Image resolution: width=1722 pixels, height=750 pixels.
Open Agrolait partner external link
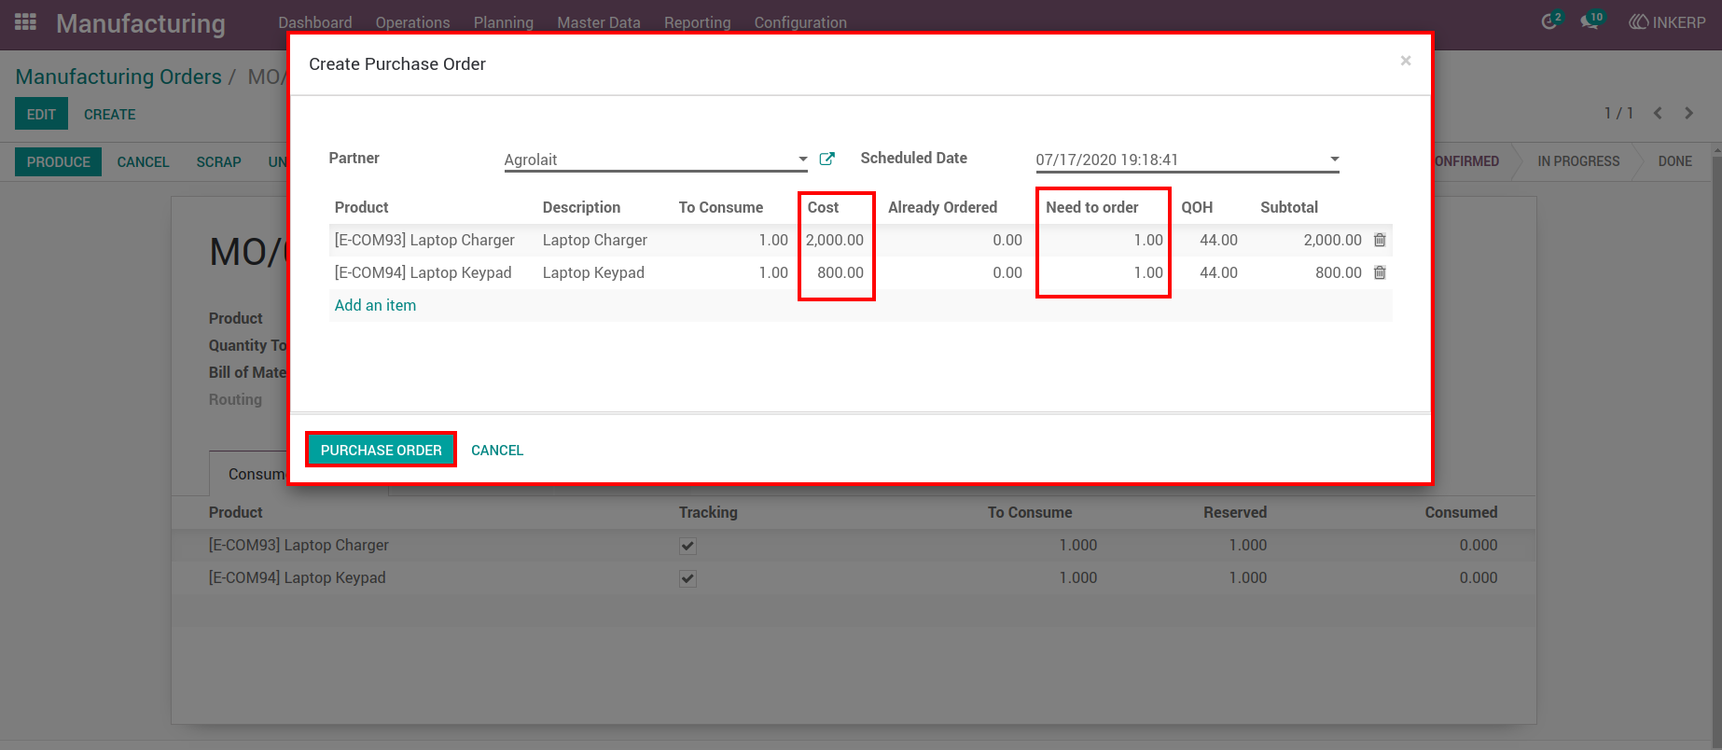[826, 159]
